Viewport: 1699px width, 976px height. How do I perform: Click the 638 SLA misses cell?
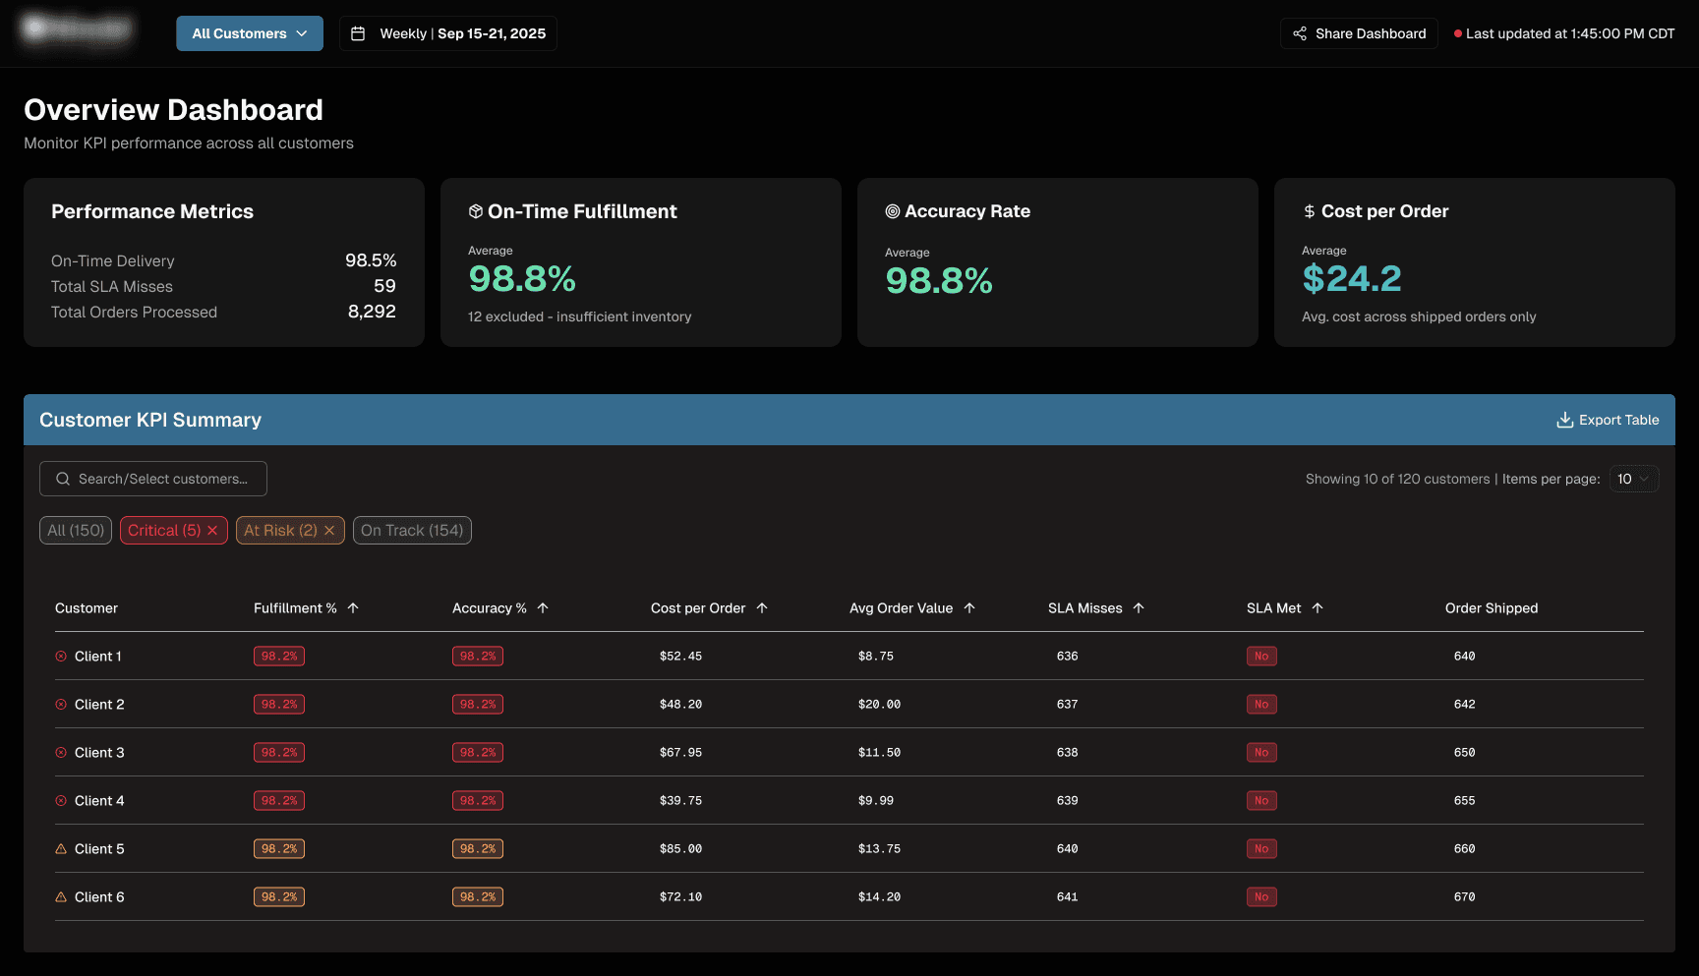[1068, 753]
